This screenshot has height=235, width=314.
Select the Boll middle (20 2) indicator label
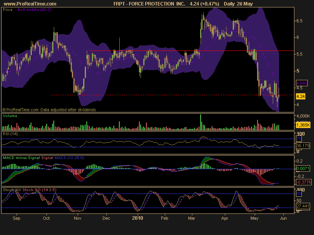click(x=35, y=9)
